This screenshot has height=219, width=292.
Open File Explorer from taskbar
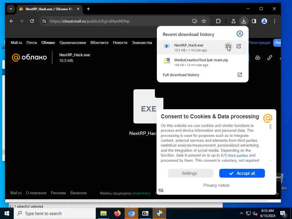coord(103,213)
